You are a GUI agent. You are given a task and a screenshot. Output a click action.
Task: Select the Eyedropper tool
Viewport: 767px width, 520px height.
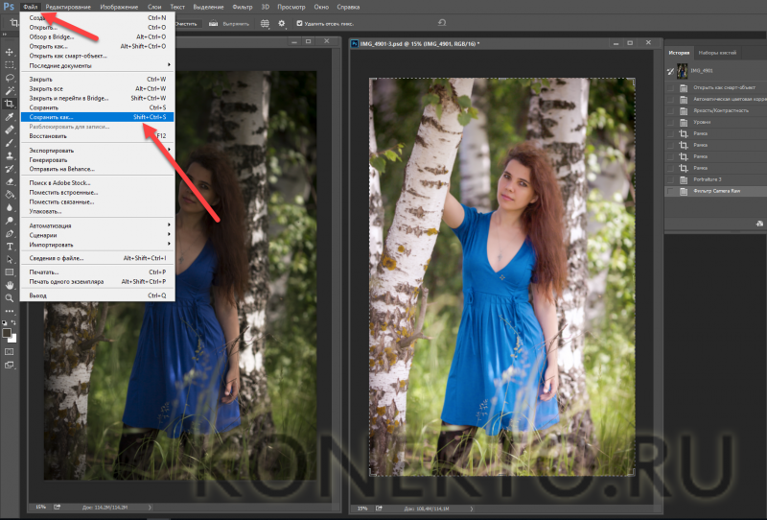[x=10, y=116]
